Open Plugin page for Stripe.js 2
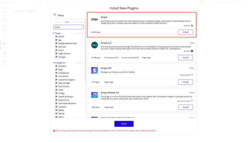Viewport: 248px width, 143px height. tap(146, 58)
